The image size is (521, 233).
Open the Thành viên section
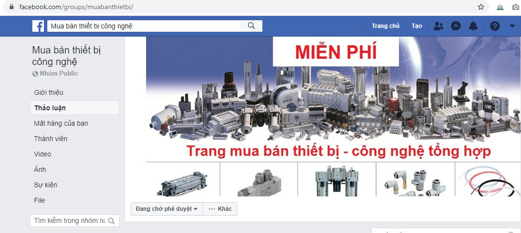click(x=51, y=139)
